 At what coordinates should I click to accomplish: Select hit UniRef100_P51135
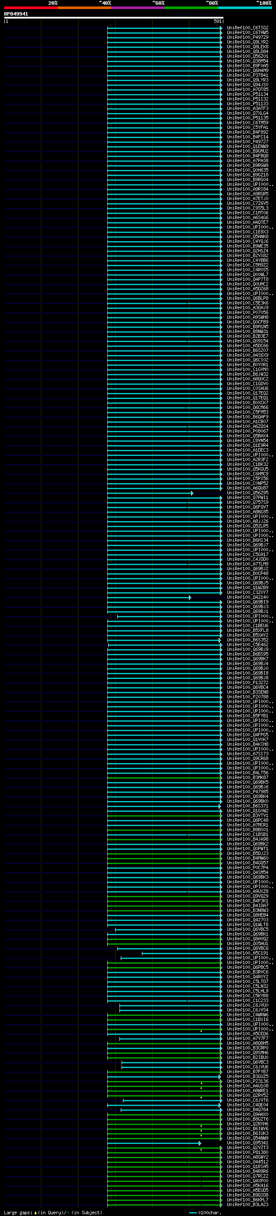click(x=248, y=118)
